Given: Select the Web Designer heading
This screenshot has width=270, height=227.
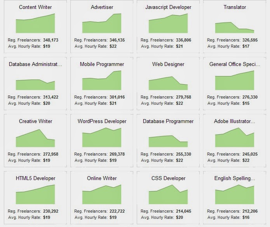Looking at the screenshot, I should [x=168, y=64].
